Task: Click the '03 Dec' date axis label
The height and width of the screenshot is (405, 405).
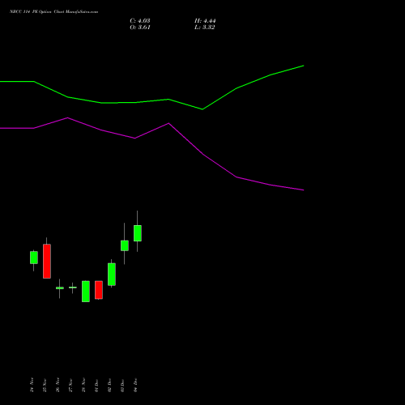Action: (122, 385)
